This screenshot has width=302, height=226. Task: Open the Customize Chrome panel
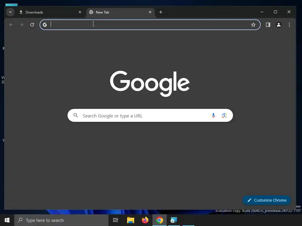tap(267, 200)
